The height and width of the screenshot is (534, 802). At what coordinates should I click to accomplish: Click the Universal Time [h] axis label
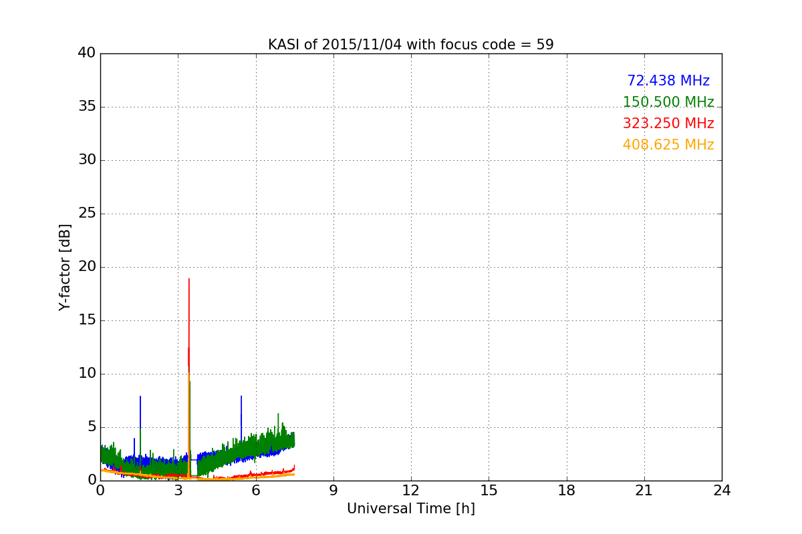pos(411,509)
